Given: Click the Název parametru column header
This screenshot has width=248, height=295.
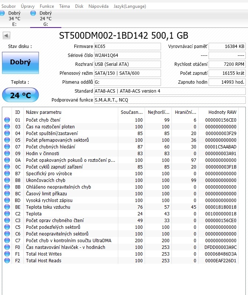Looking at the screenshot, I should point(71,112).
